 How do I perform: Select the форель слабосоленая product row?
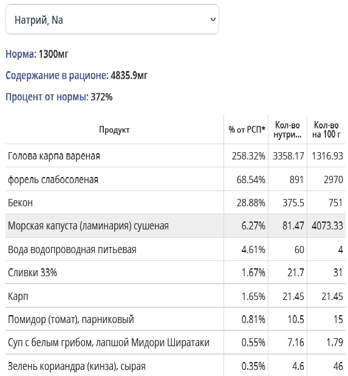click(176, 179)
